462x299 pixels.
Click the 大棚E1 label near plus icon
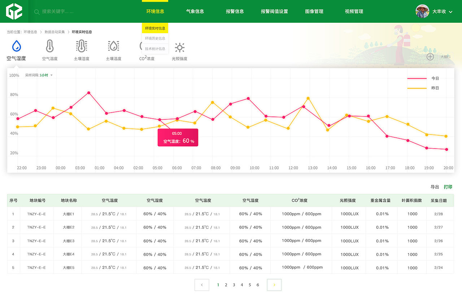click(x=445, y=57)
